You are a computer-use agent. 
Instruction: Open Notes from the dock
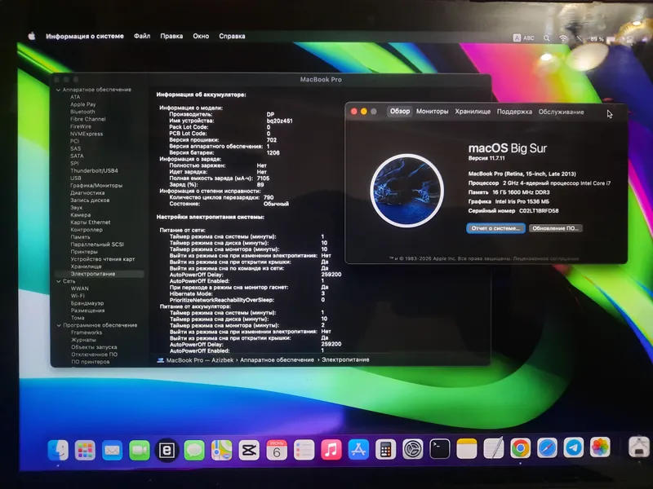click(467, 449)
